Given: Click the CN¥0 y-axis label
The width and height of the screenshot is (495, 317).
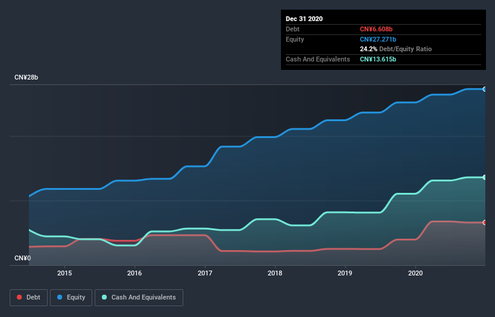Looking at the screenshot, I should [23, 258].
